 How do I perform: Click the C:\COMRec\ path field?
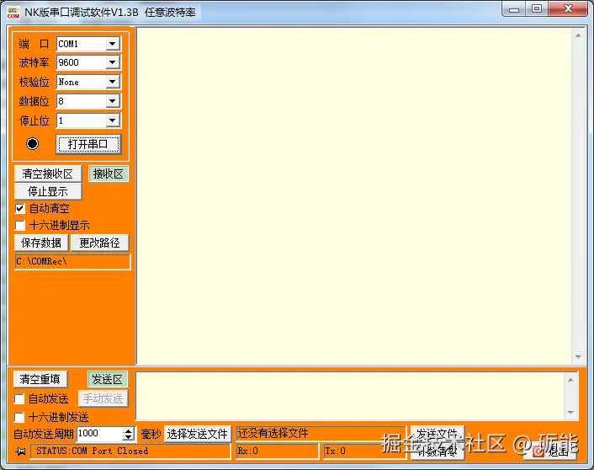[72, 262]
